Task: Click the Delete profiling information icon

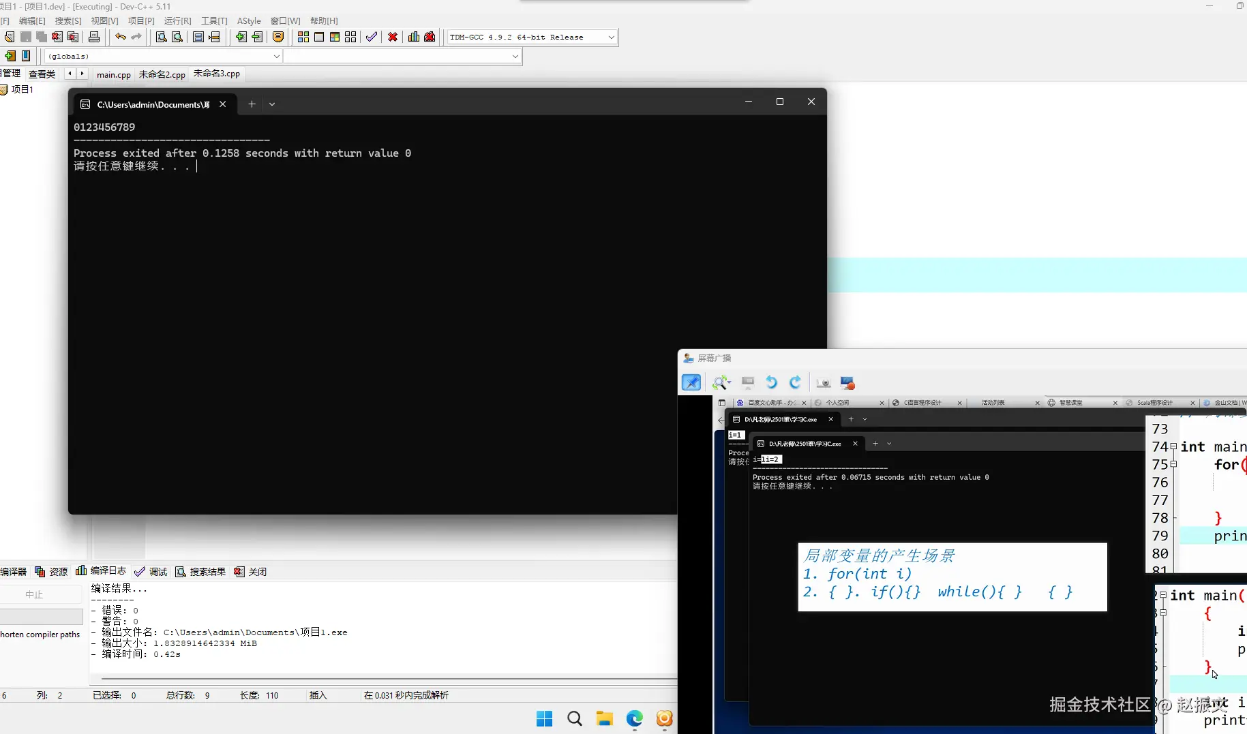Action: [x=430, y=37]
